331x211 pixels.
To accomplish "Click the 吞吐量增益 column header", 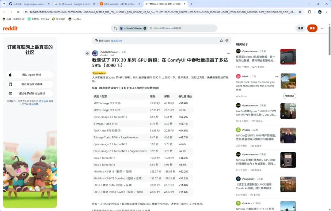I will tap(185, 96).
